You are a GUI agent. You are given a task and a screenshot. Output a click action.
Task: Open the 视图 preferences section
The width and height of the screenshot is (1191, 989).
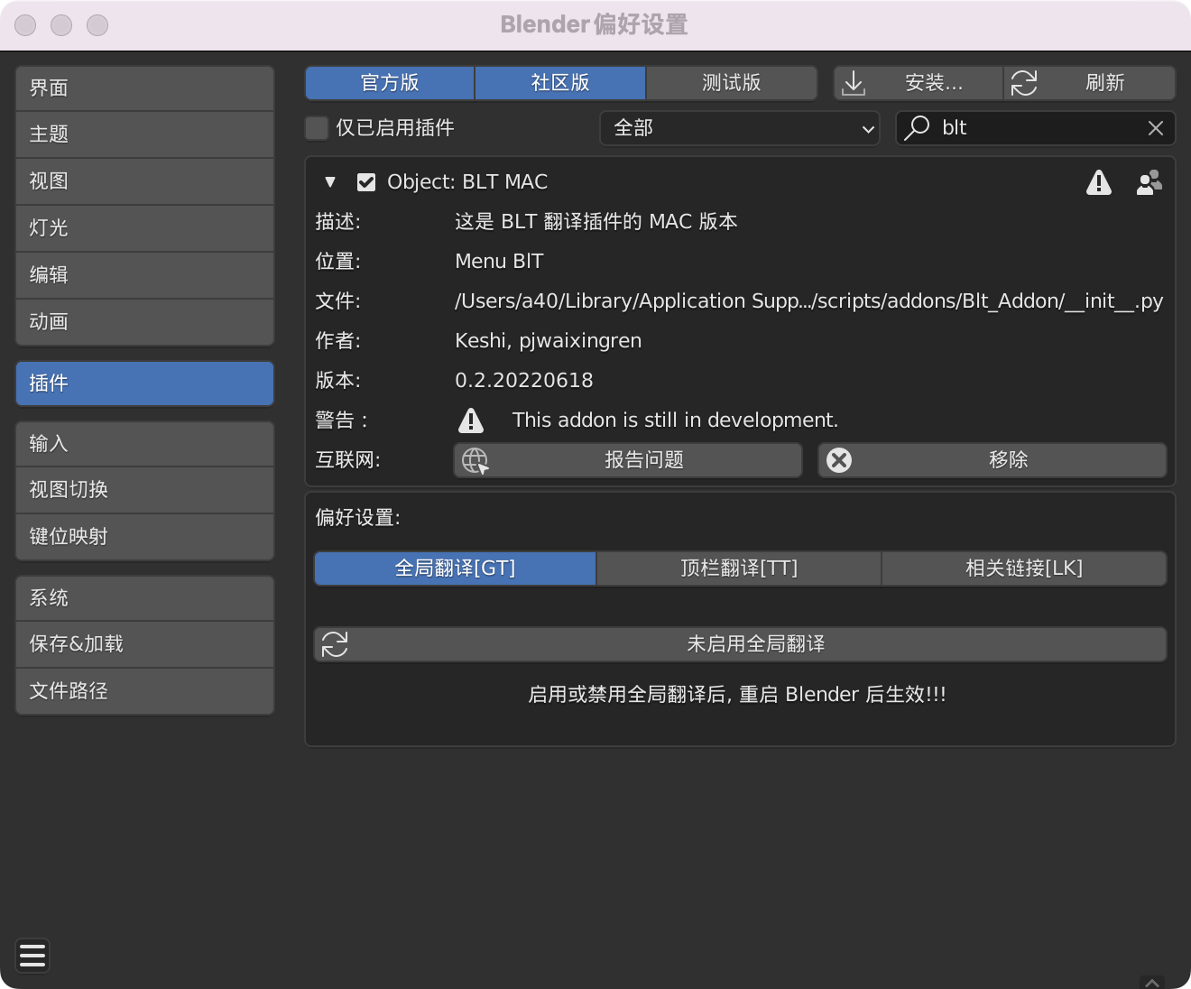[x=144, y=181]
